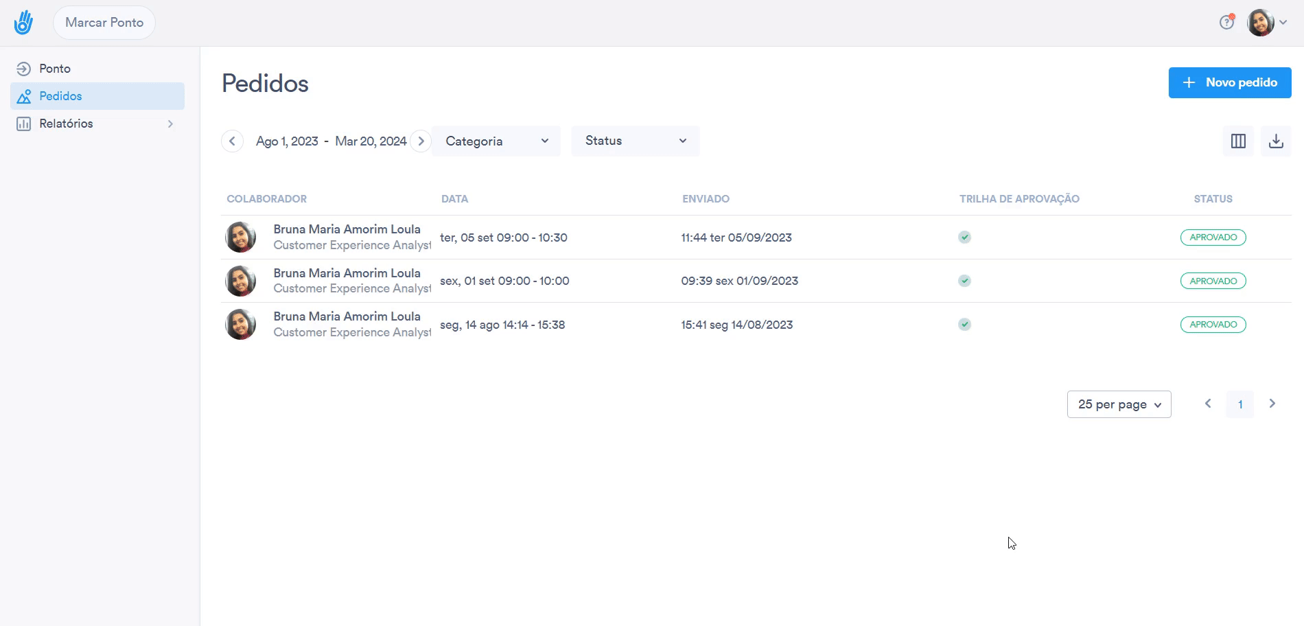
Task: Click the download export icon
Action: (1276, 141)
